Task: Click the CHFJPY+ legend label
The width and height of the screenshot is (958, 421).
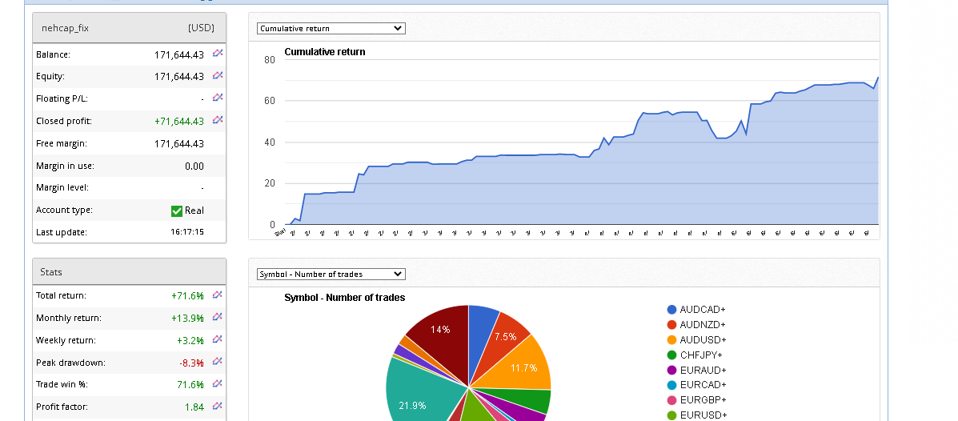Action: tap(701, 355)
